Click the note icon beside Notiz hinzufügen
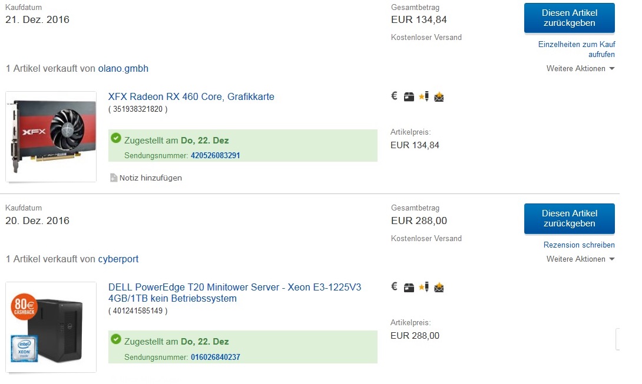Screen dimensions: 642x384 pos(114,178)
